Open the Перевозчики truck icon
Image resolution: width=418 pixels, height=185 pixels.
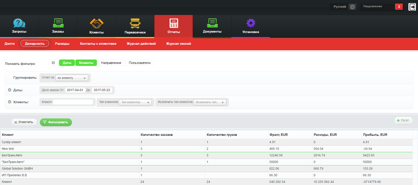(135, 23)
